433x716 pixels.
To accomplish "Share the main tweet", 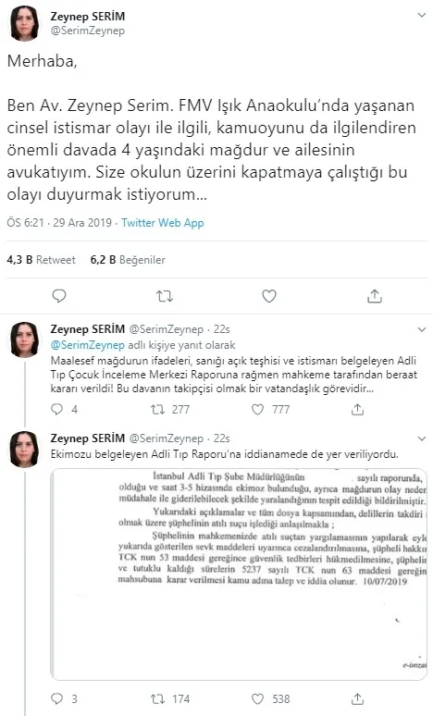I will (x=374, y=296).
